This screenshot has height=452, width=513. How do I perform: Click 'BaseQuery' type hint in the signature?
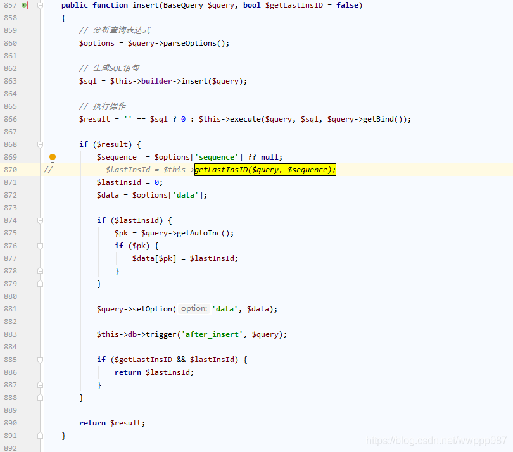pyautogui.click(x=183, y=5)
